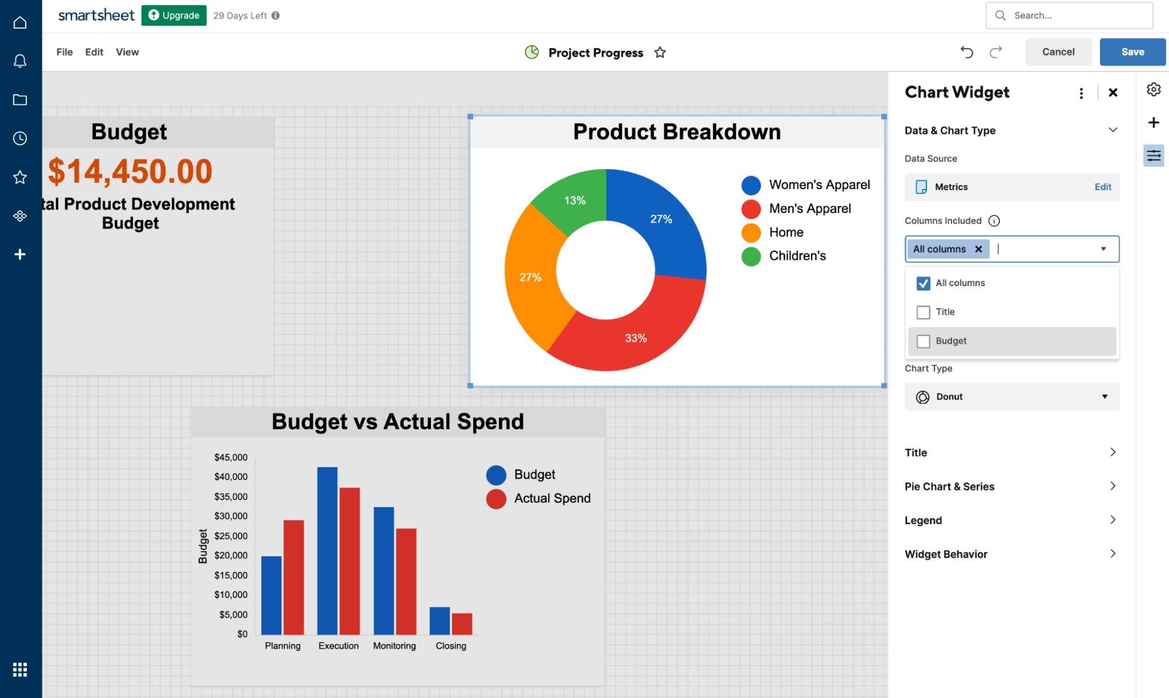Click the red Men's Apparel legend swatch
1169x698 pixels.
coord(751,209)
